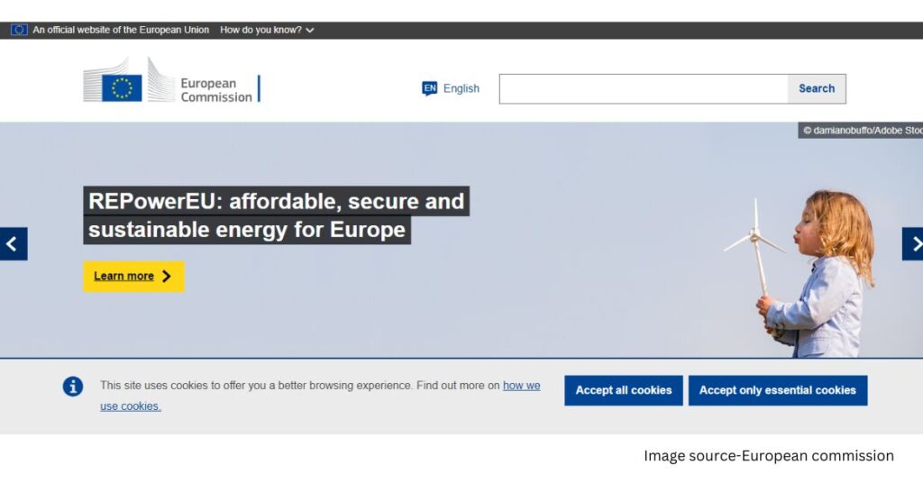Click the damianobuffo/Adobe Stock image credit
Image resolution: width=923 pixels, height=483 pixels.
pos(862,131)
